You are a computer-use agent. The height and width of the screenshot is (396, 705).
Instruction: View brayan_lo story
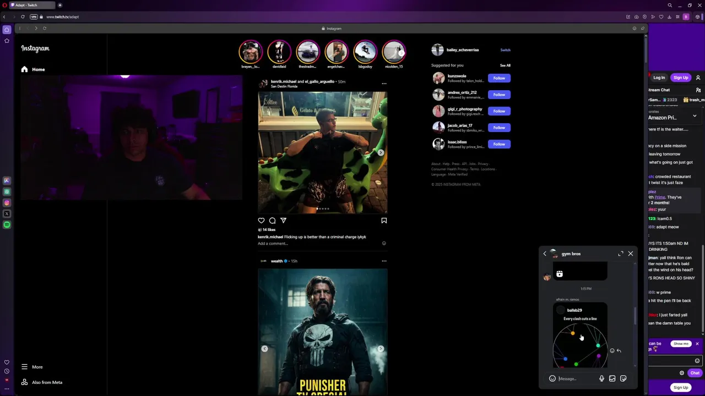point(250,52)
